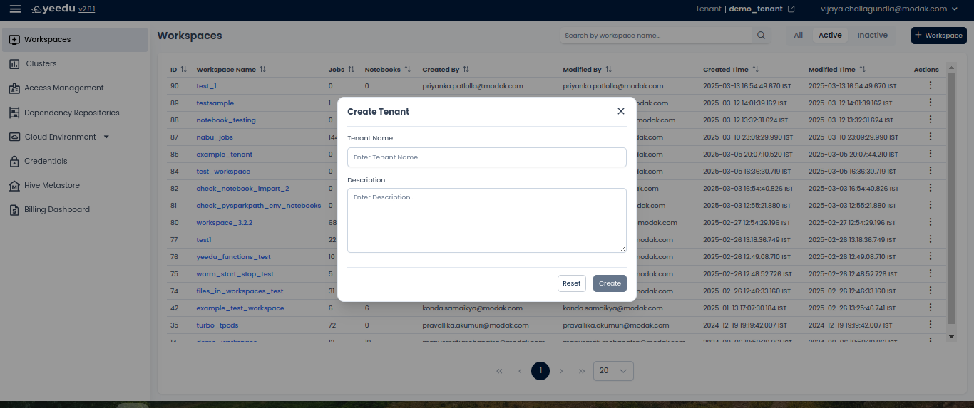
Task: Click the search magnifier icon
Action: [762, 36]
